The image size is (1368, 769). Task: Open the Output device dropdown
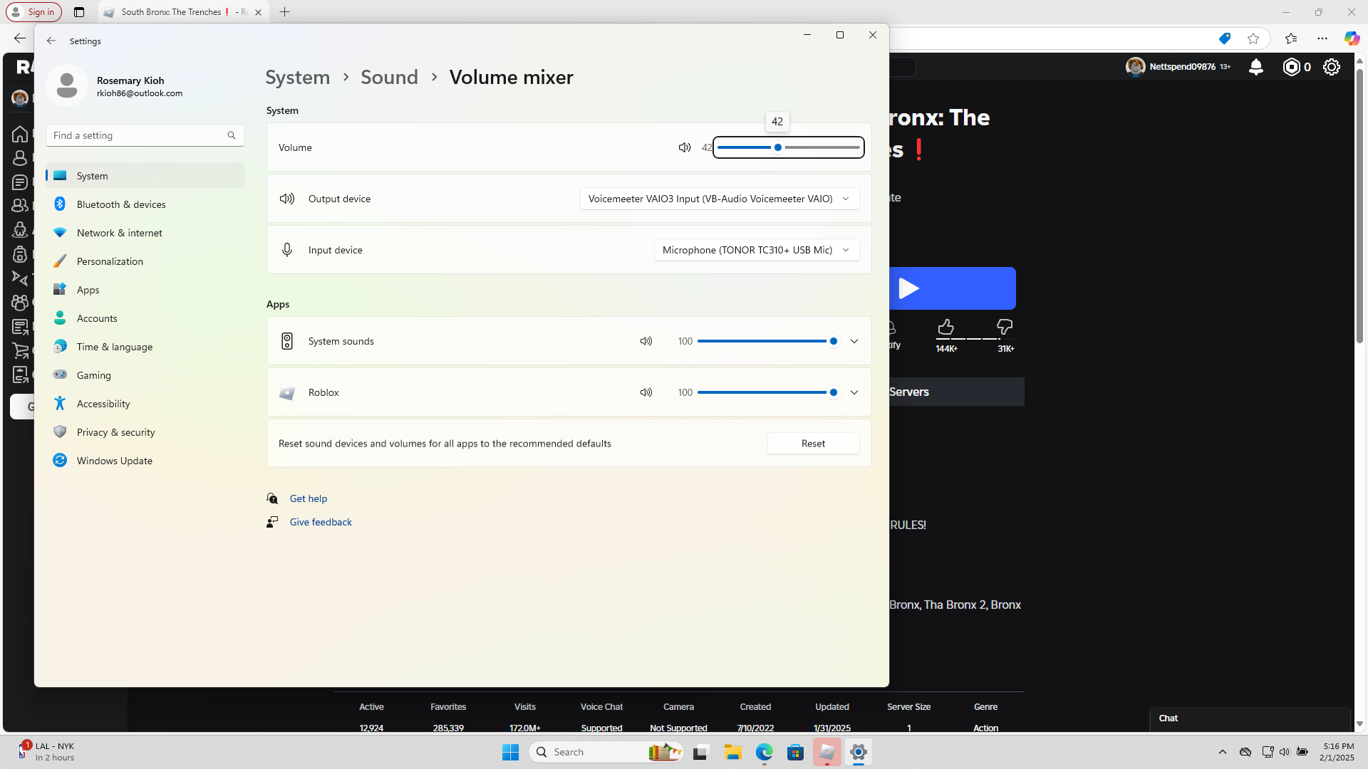click(719, 199)
